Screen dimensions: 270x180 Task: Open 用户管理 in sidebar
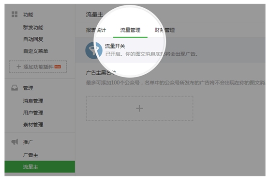click(33, 113)
